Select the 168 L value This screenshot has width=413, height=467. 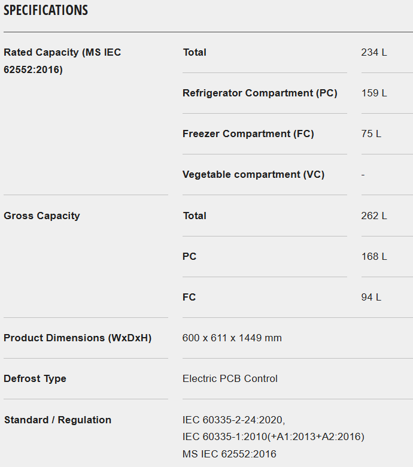pos(374,257)
